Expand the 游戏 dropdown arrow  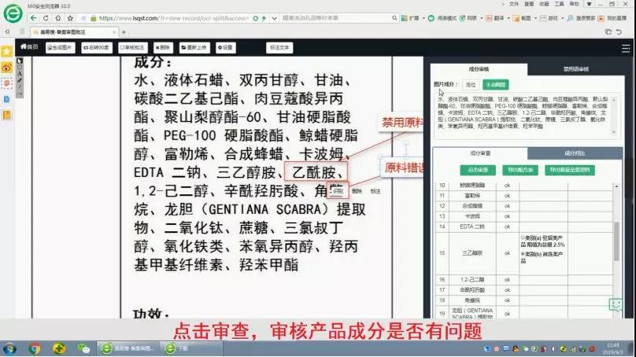[x=562, y=18]
